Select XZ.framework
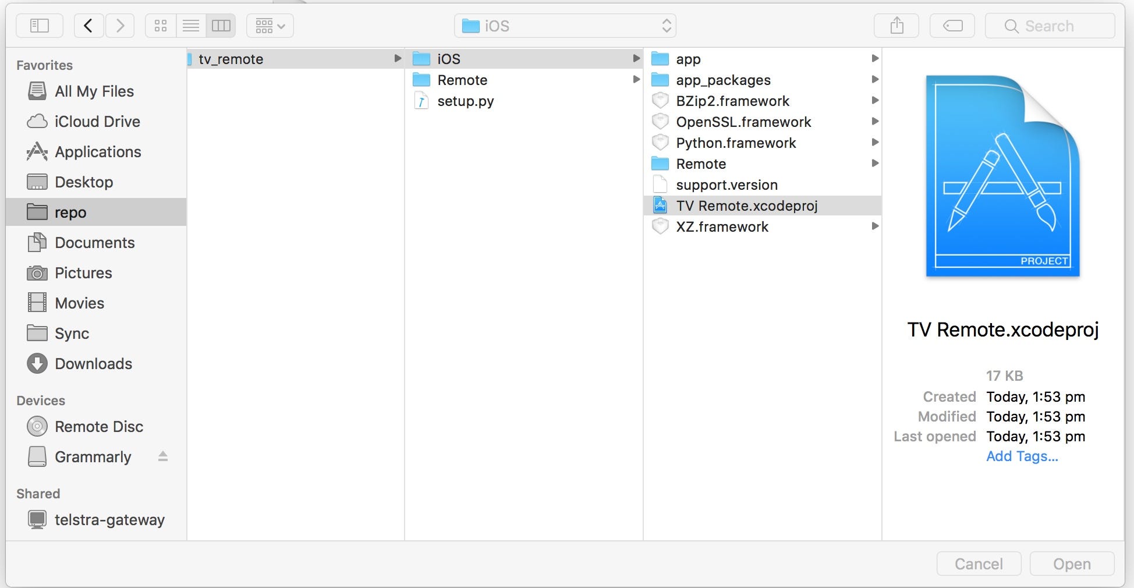Screen dimensions: 1134x588 click(x=763, y=226)
